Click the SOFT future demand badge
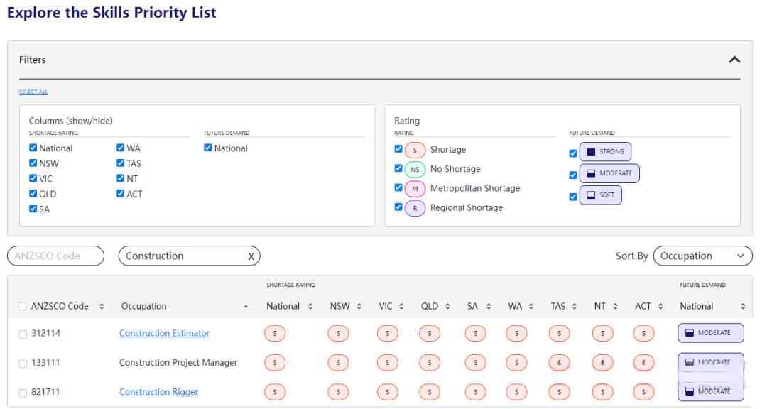 pyautogui.click(x=600, y=195)
